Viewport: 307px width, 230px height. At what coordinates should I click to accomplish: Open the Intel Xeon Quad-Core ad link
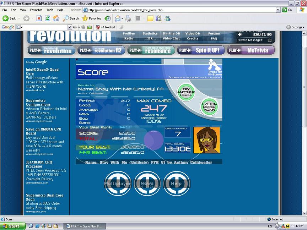click(43, 72)
